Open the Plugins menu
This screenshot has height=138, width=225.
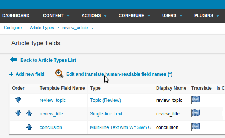tap(203, 15)
